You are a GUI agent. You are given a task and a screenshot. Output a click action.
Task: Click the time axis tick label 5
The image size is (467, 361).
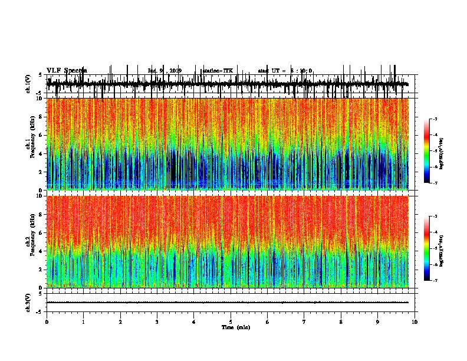pos(231,322)
